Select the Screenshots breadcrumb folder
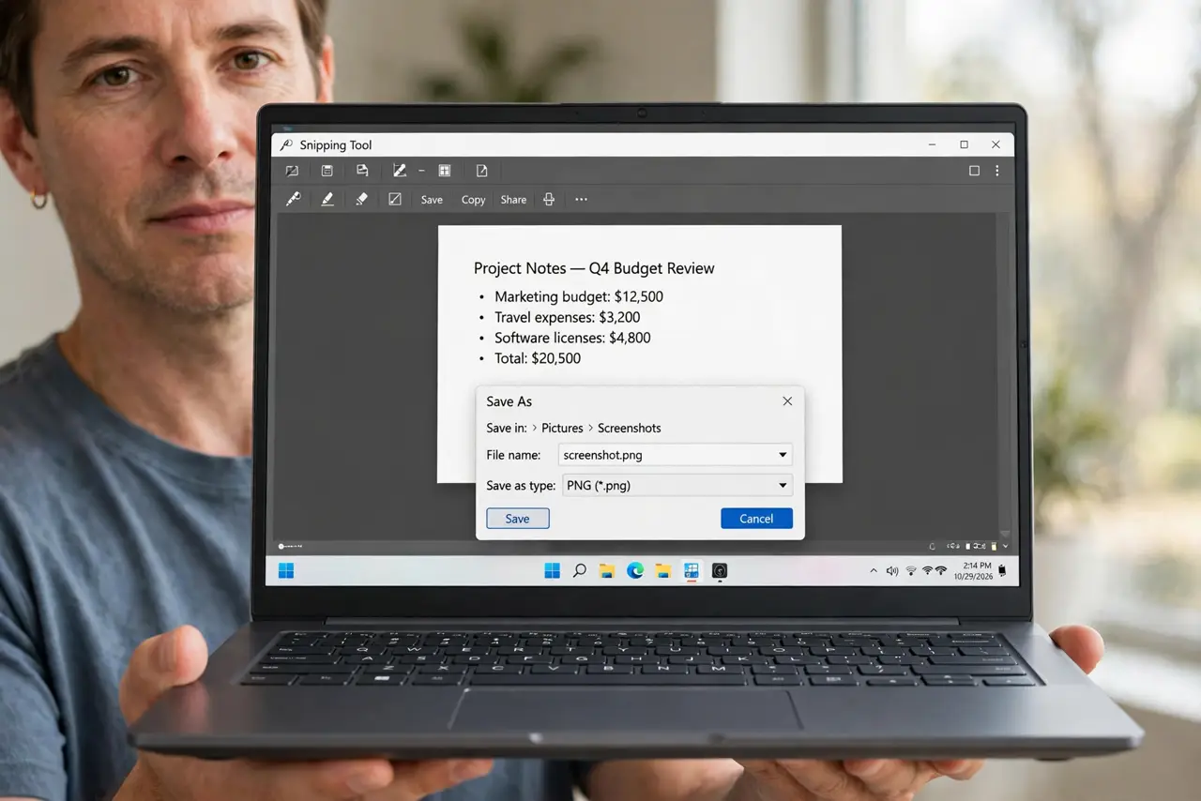 (630, 428)
